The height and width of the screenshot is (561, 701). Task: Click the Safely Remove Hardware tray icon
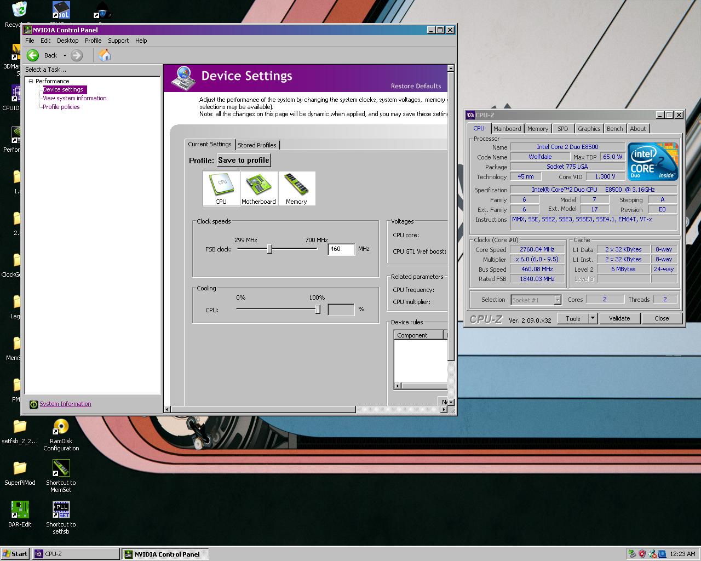tap(633, 554)
